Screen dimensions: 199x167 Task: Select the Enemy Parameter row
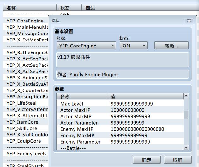pyautogui.click(x=120, y=142)
